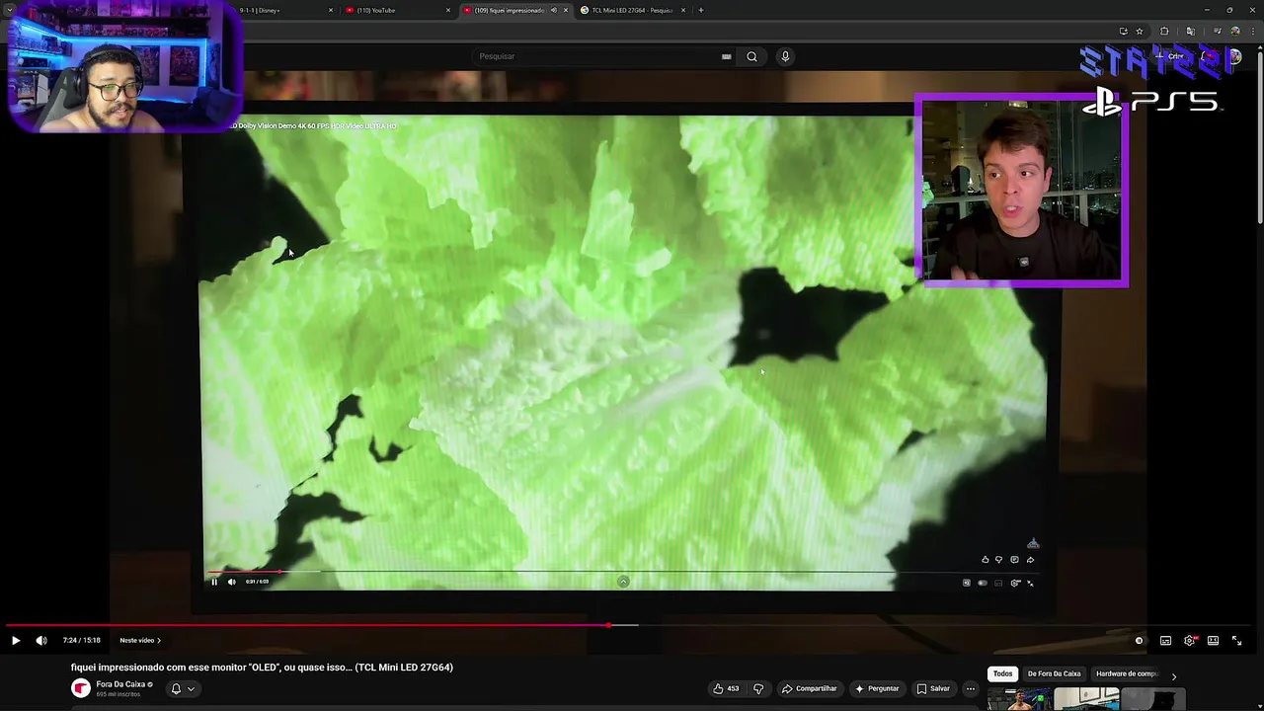Image resolution: width=1264 pixels, height=711 pixels.
Task: Close the 'TCL Mini LED 27G64' tab
Action: click(x=683, y=10)
